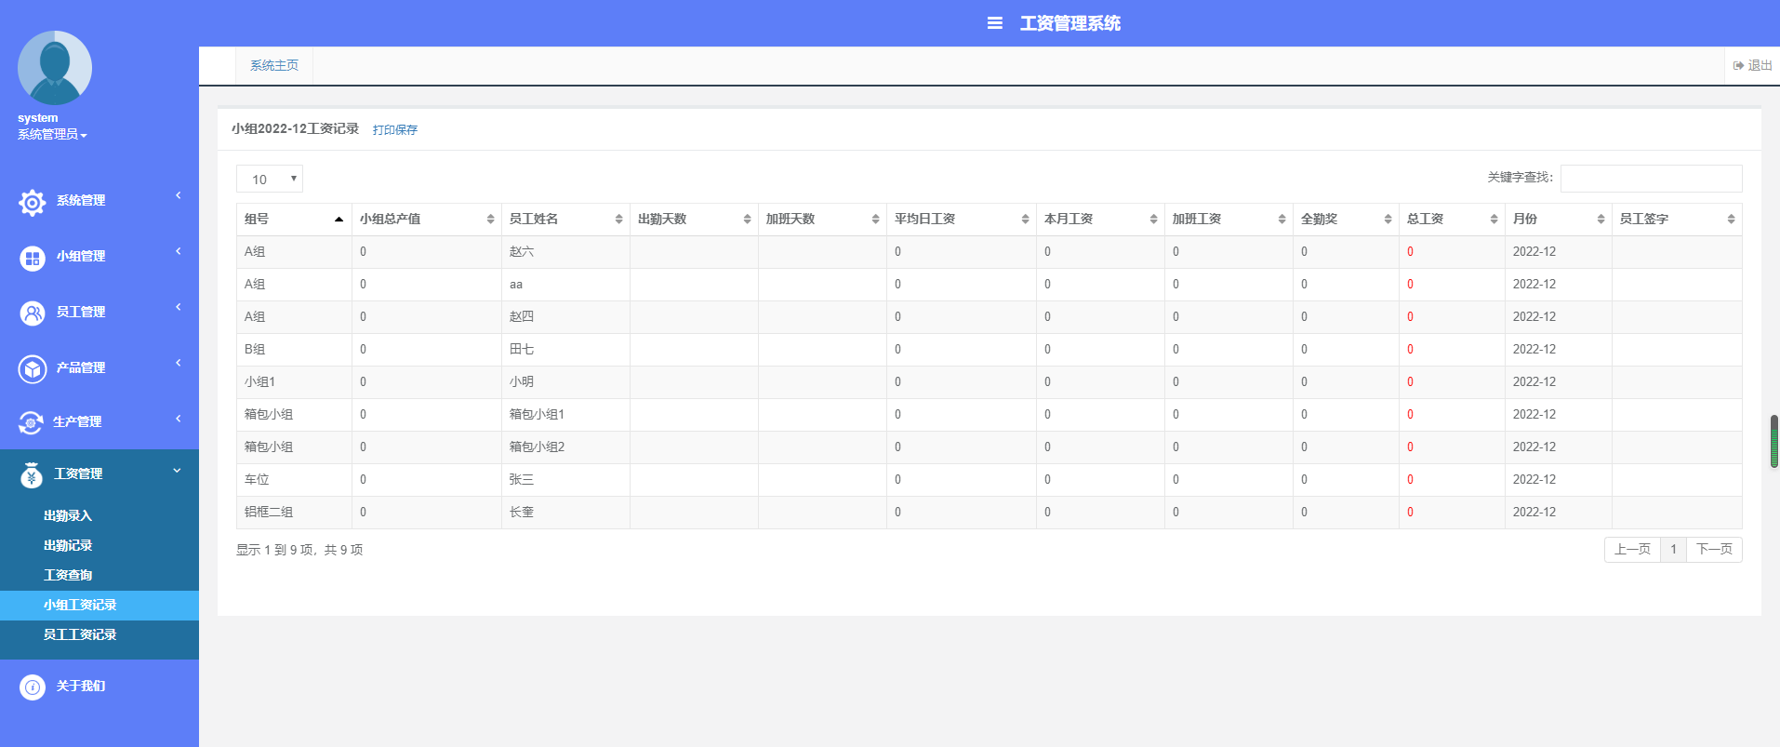Open the page size dropdown showing 10
1780x747 pixels.
[x=270, y=180]
